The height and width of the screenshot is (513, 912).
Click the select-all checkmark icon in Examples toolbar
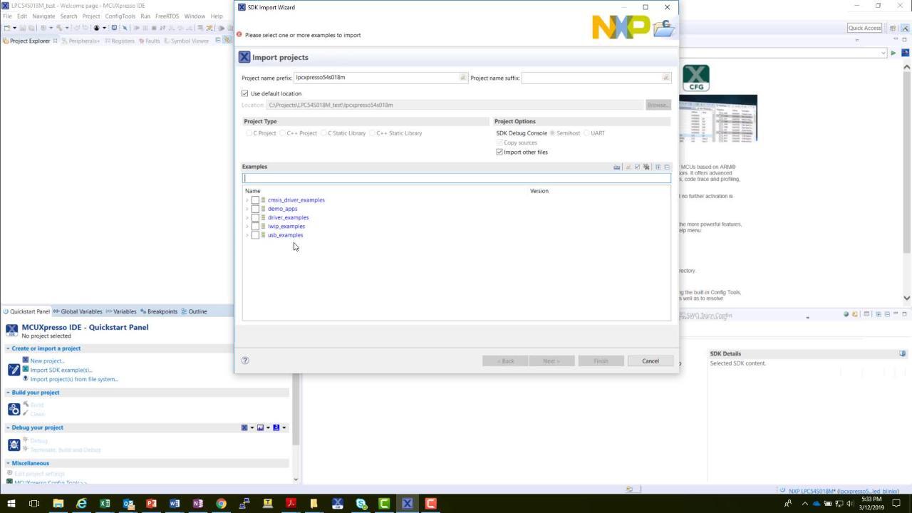click(637, 167)
